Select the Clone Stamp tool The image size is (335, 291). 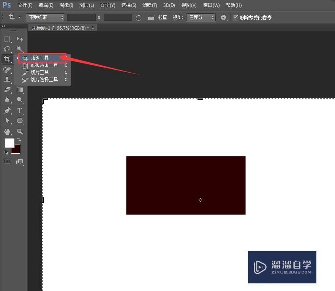[7, 80]
